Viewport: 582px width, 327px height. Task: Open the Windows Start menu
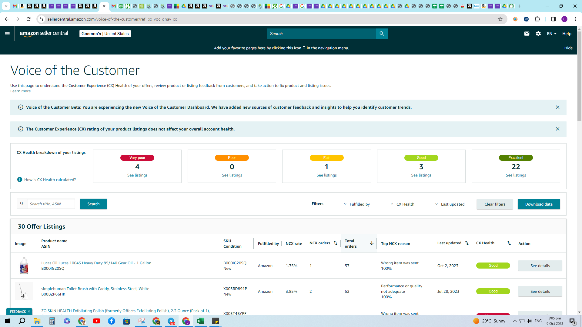coord(7,321)
